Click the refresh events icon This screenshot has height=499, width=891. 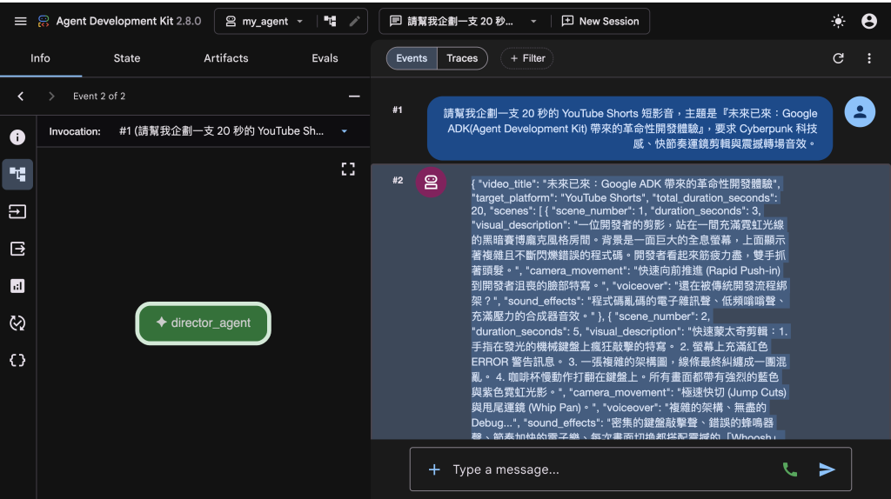pos(838,58)
